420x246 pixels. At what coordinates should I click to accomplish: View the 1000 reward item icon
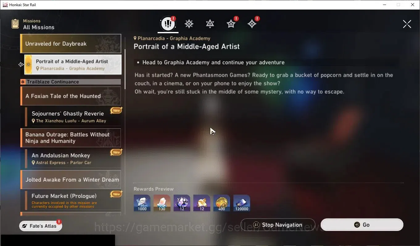click(x=142, y=203)
